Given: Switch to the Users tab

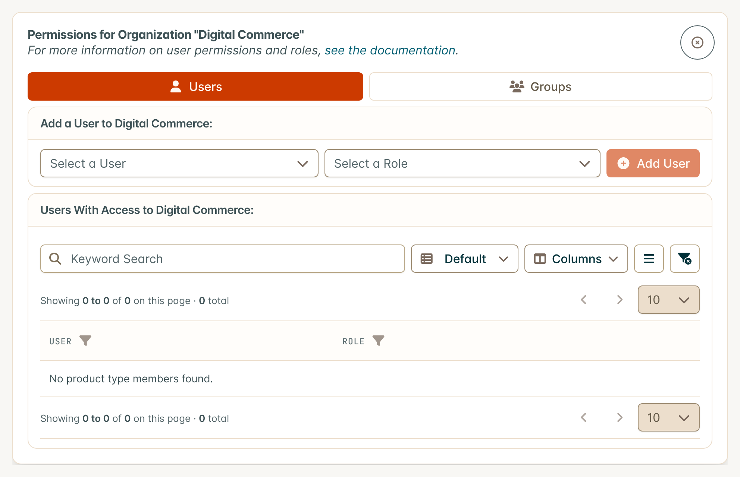Looking at the screenshot, I should point(195,86).
